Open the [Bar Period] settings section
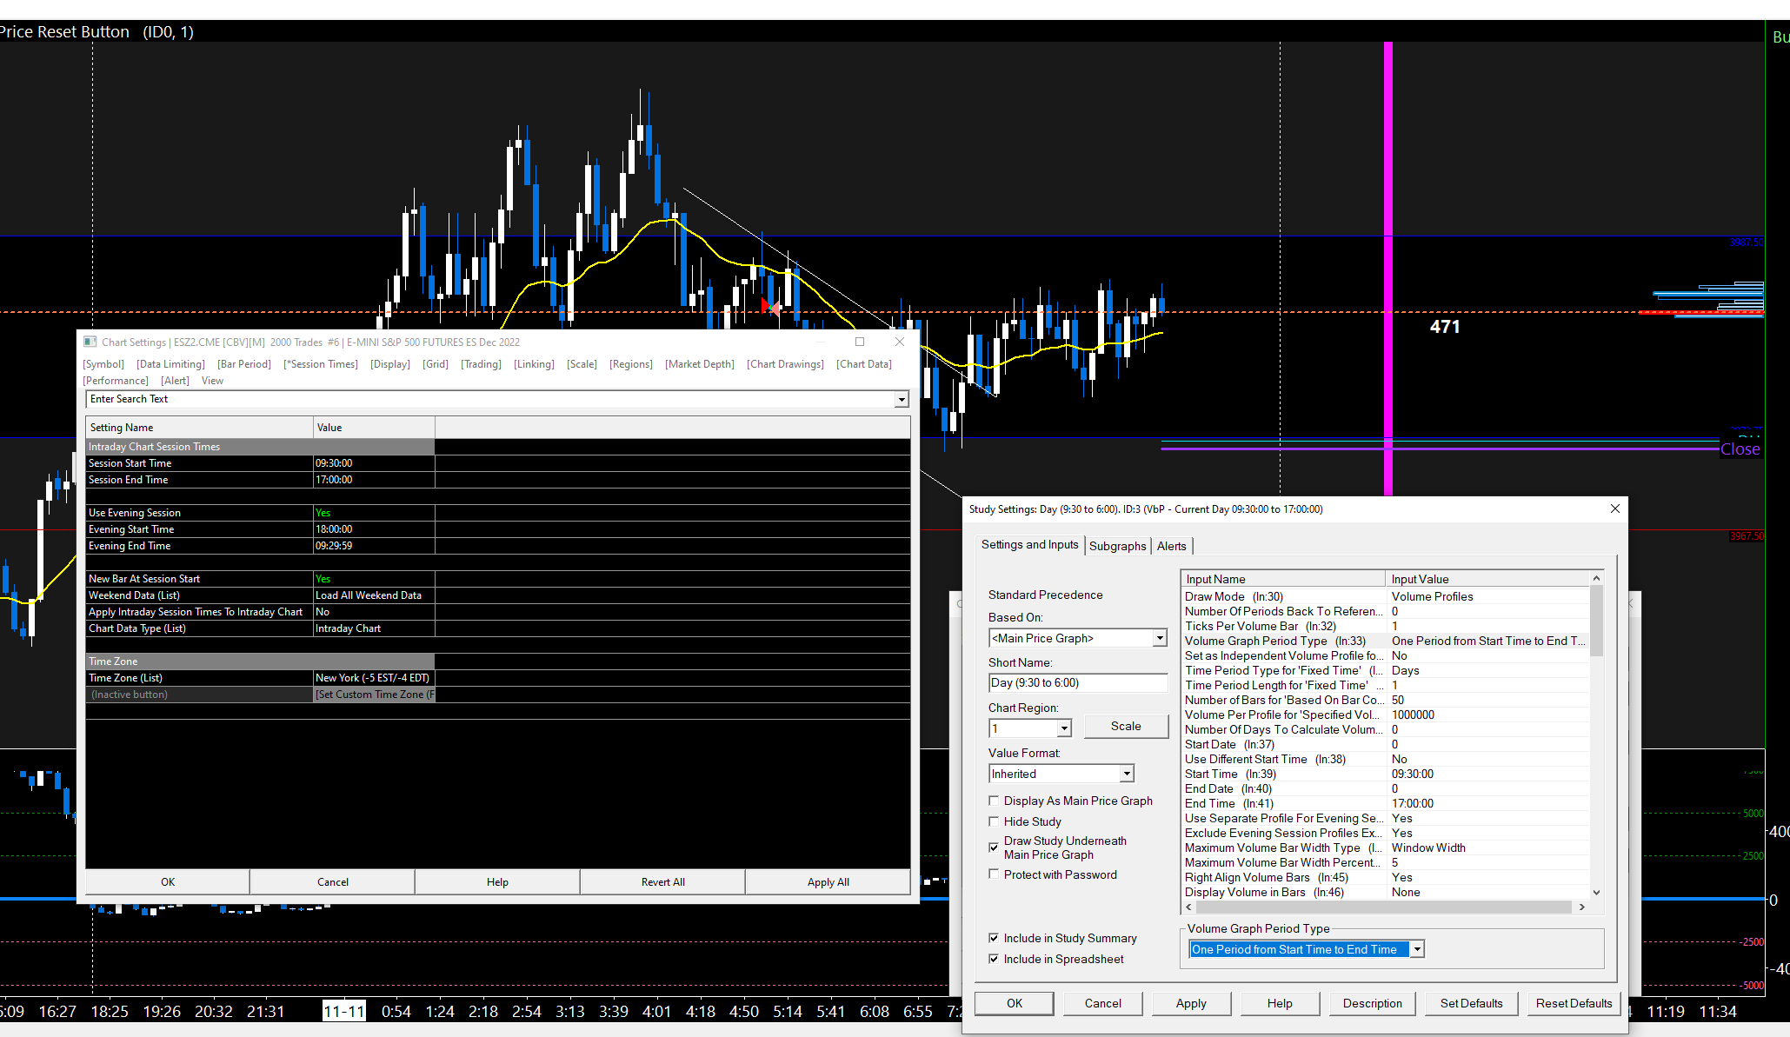 click(x=244, y=364)
